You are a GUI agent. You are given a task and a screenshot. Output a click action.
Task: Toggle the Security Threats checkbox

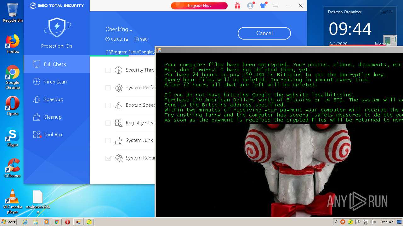(108, 70)
